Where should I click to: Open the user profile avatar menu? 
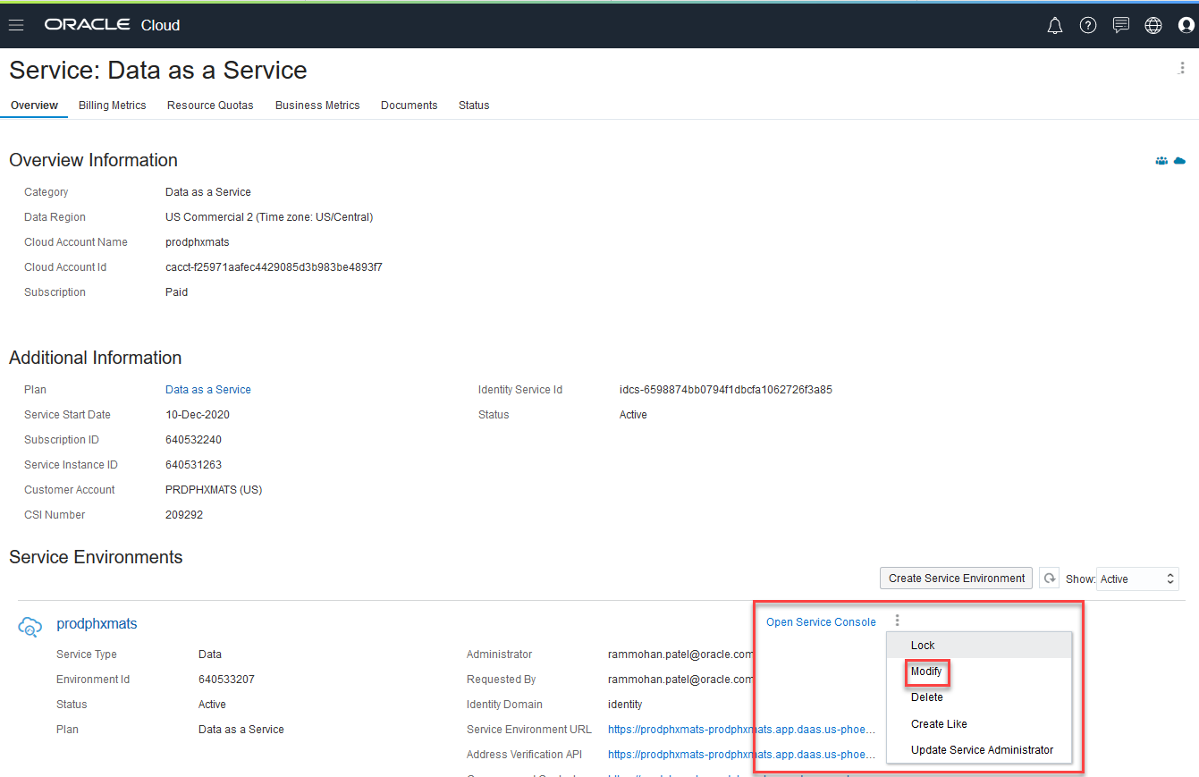pyautogui.click(x=1186, y=25)
